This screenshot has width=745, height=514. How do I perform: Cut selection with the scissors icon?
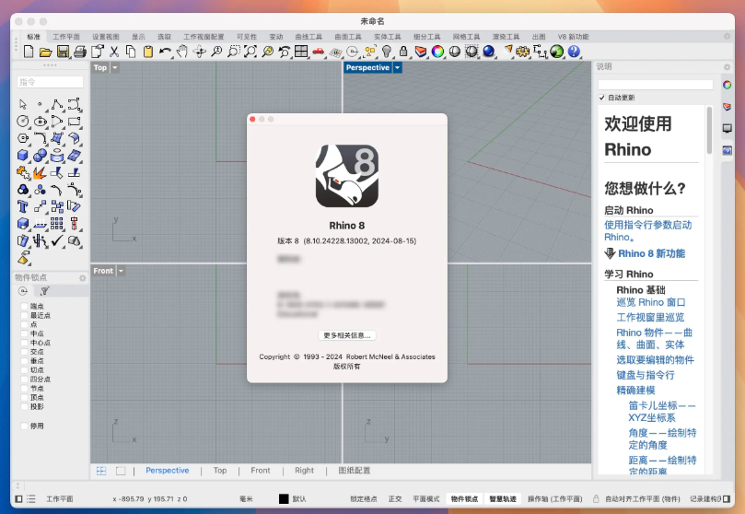point(114,52)
